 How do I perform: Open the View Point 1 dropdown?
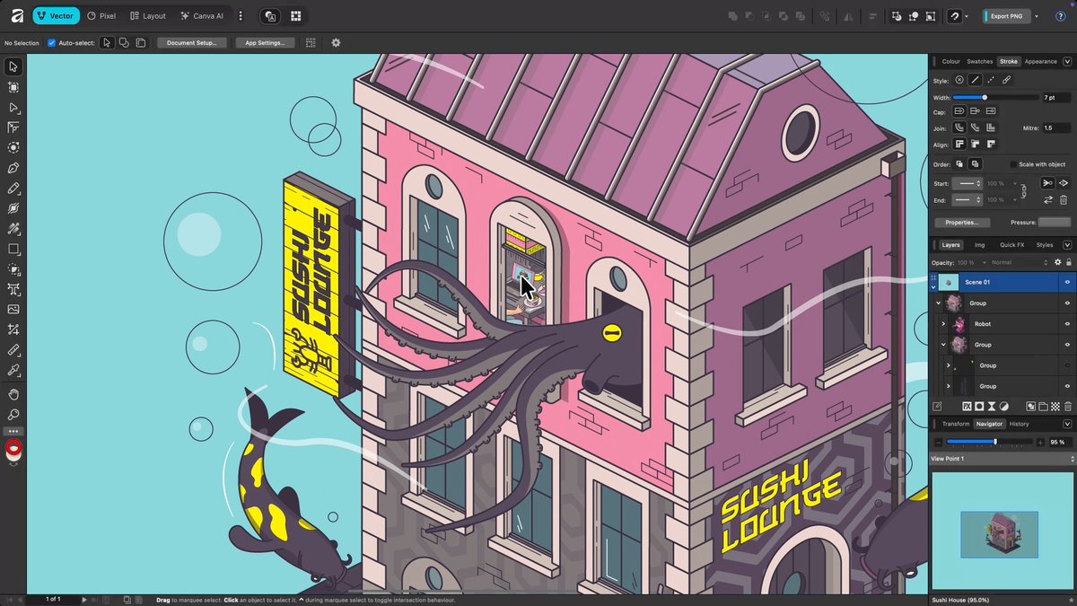[1002, 459]
